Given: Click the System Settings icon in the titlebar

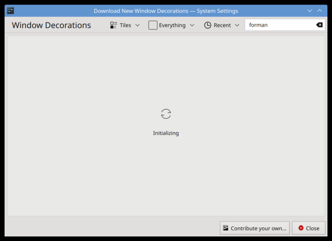Looking at the screenshot, I should pyautogui.click(x=10, y=10).
